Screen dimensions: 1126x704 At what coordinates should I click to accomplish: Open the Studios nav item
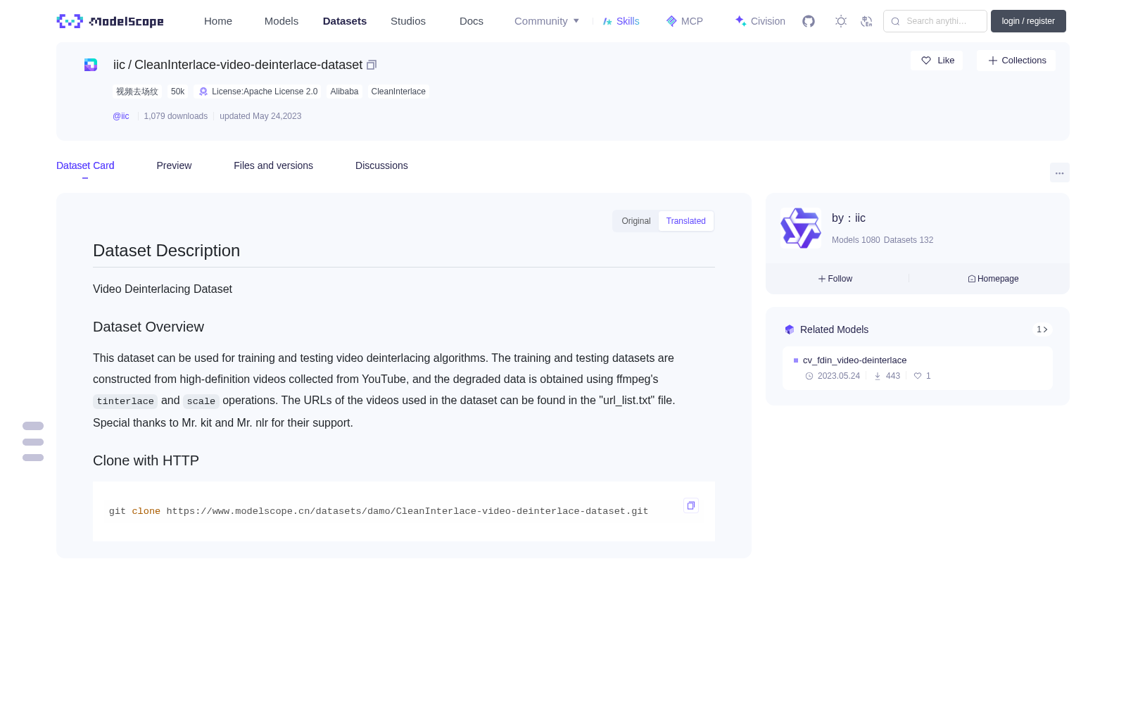pyautogui.click(x=408, y=21)
